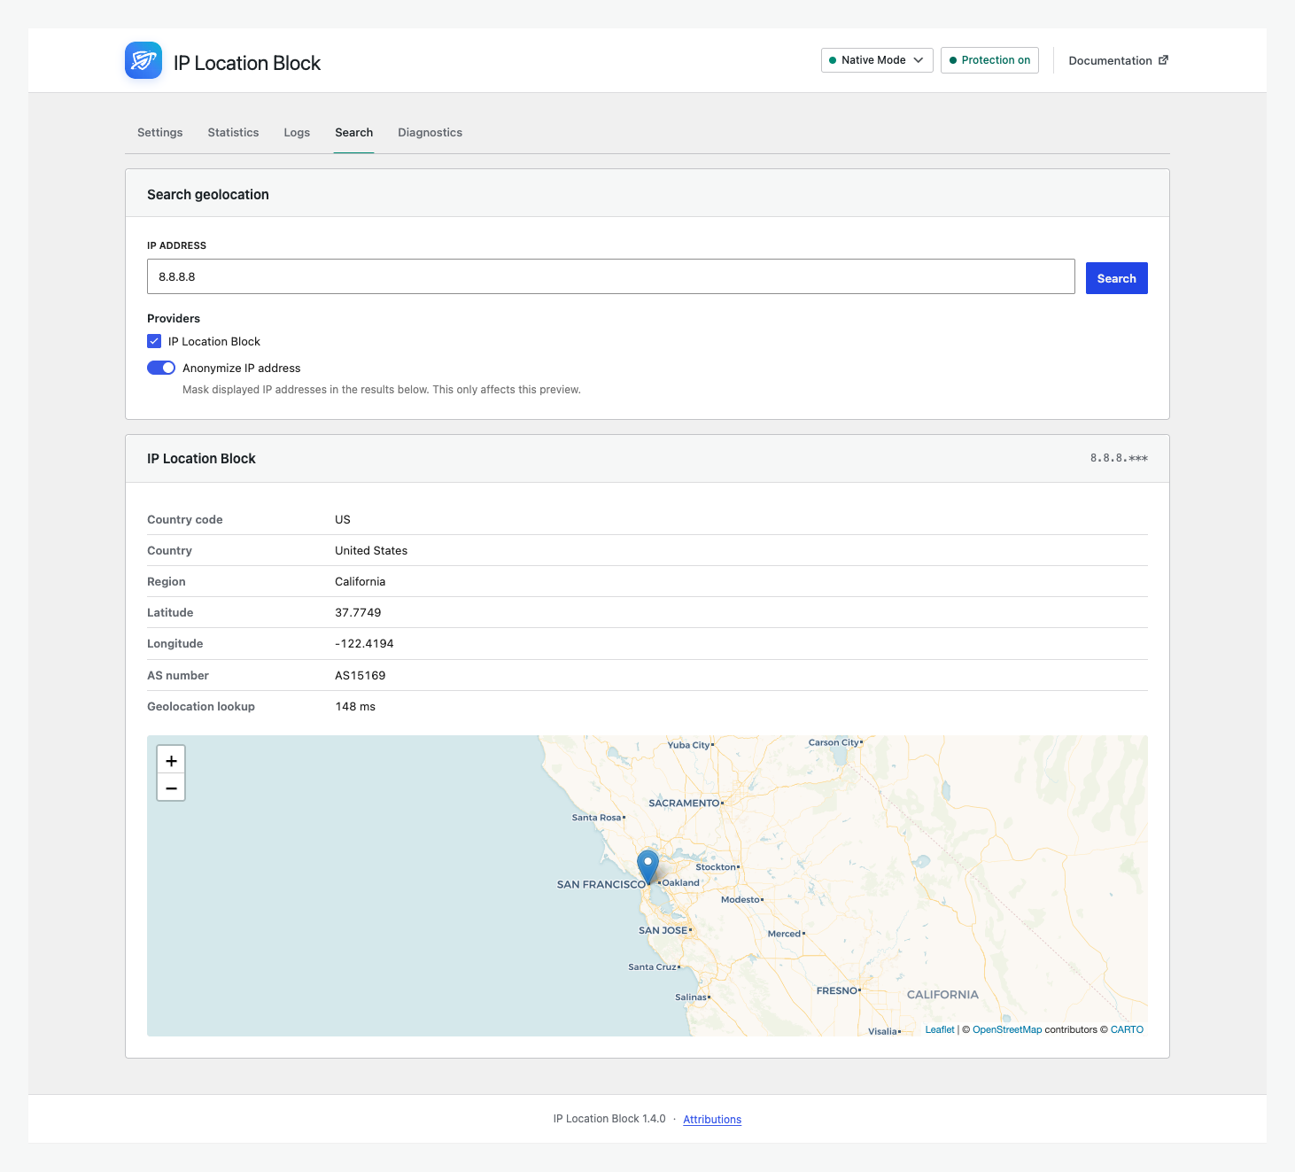The image size is (1295, 1172).
Task: Switch to the Statistics tab
Action: click(234, 132)
